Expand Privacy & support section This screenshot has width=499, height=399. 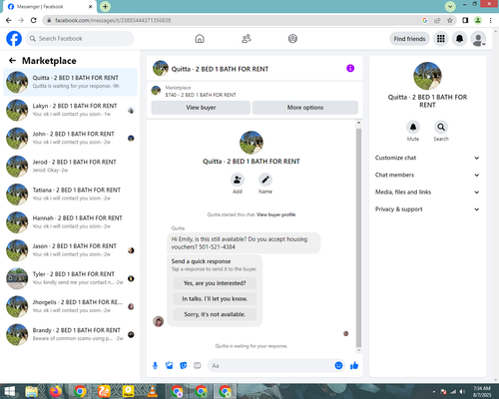click(x=427, y=209)
